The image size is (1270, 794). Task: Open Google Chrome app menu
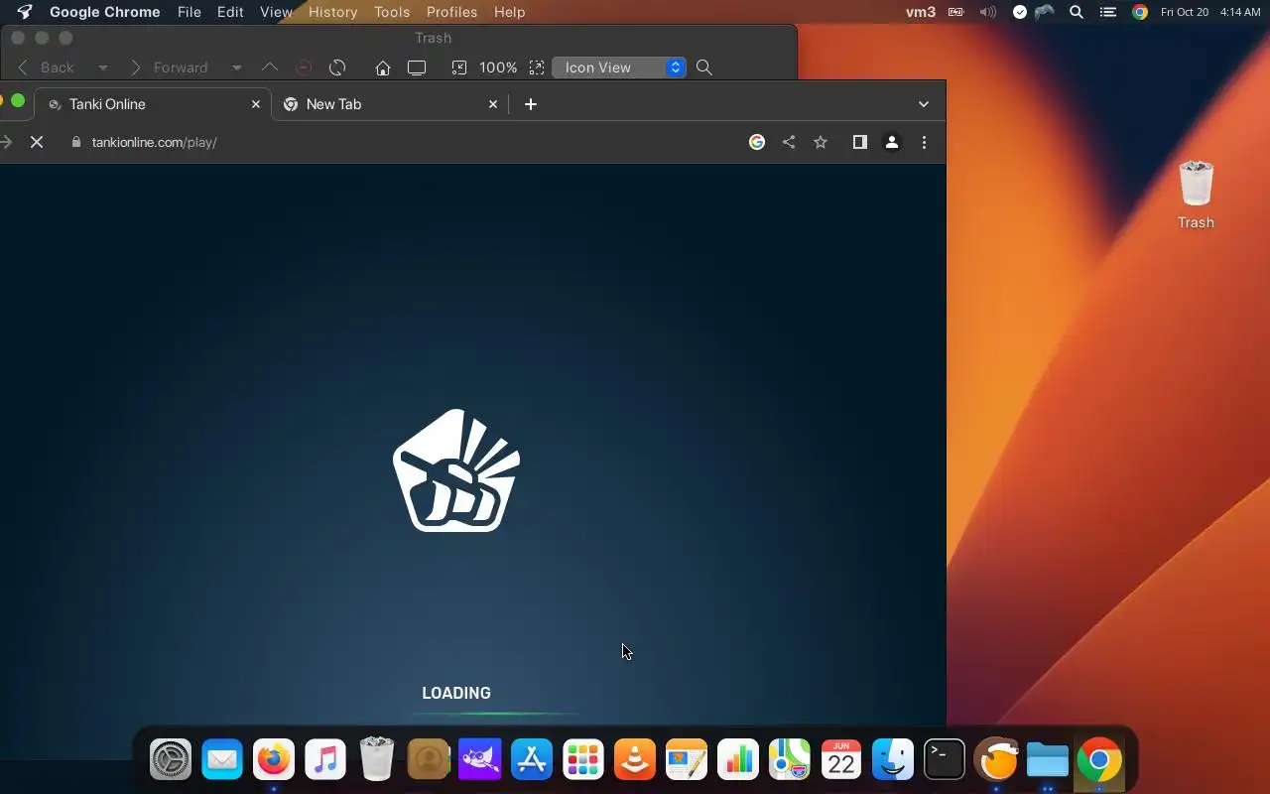104,12
